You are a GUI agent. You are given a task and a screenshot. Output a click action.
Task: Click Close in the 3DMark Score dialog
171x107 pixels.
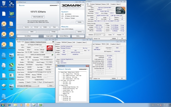pyautogui.click(x=54, y=27)
